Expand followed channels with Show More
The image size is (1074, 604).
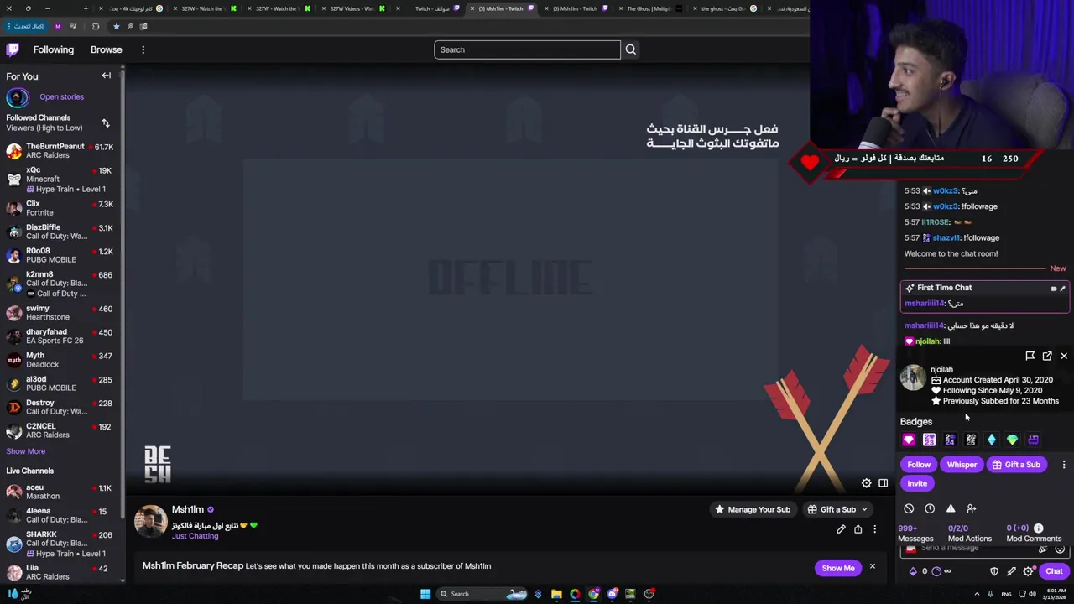click(x=26, y=451)
